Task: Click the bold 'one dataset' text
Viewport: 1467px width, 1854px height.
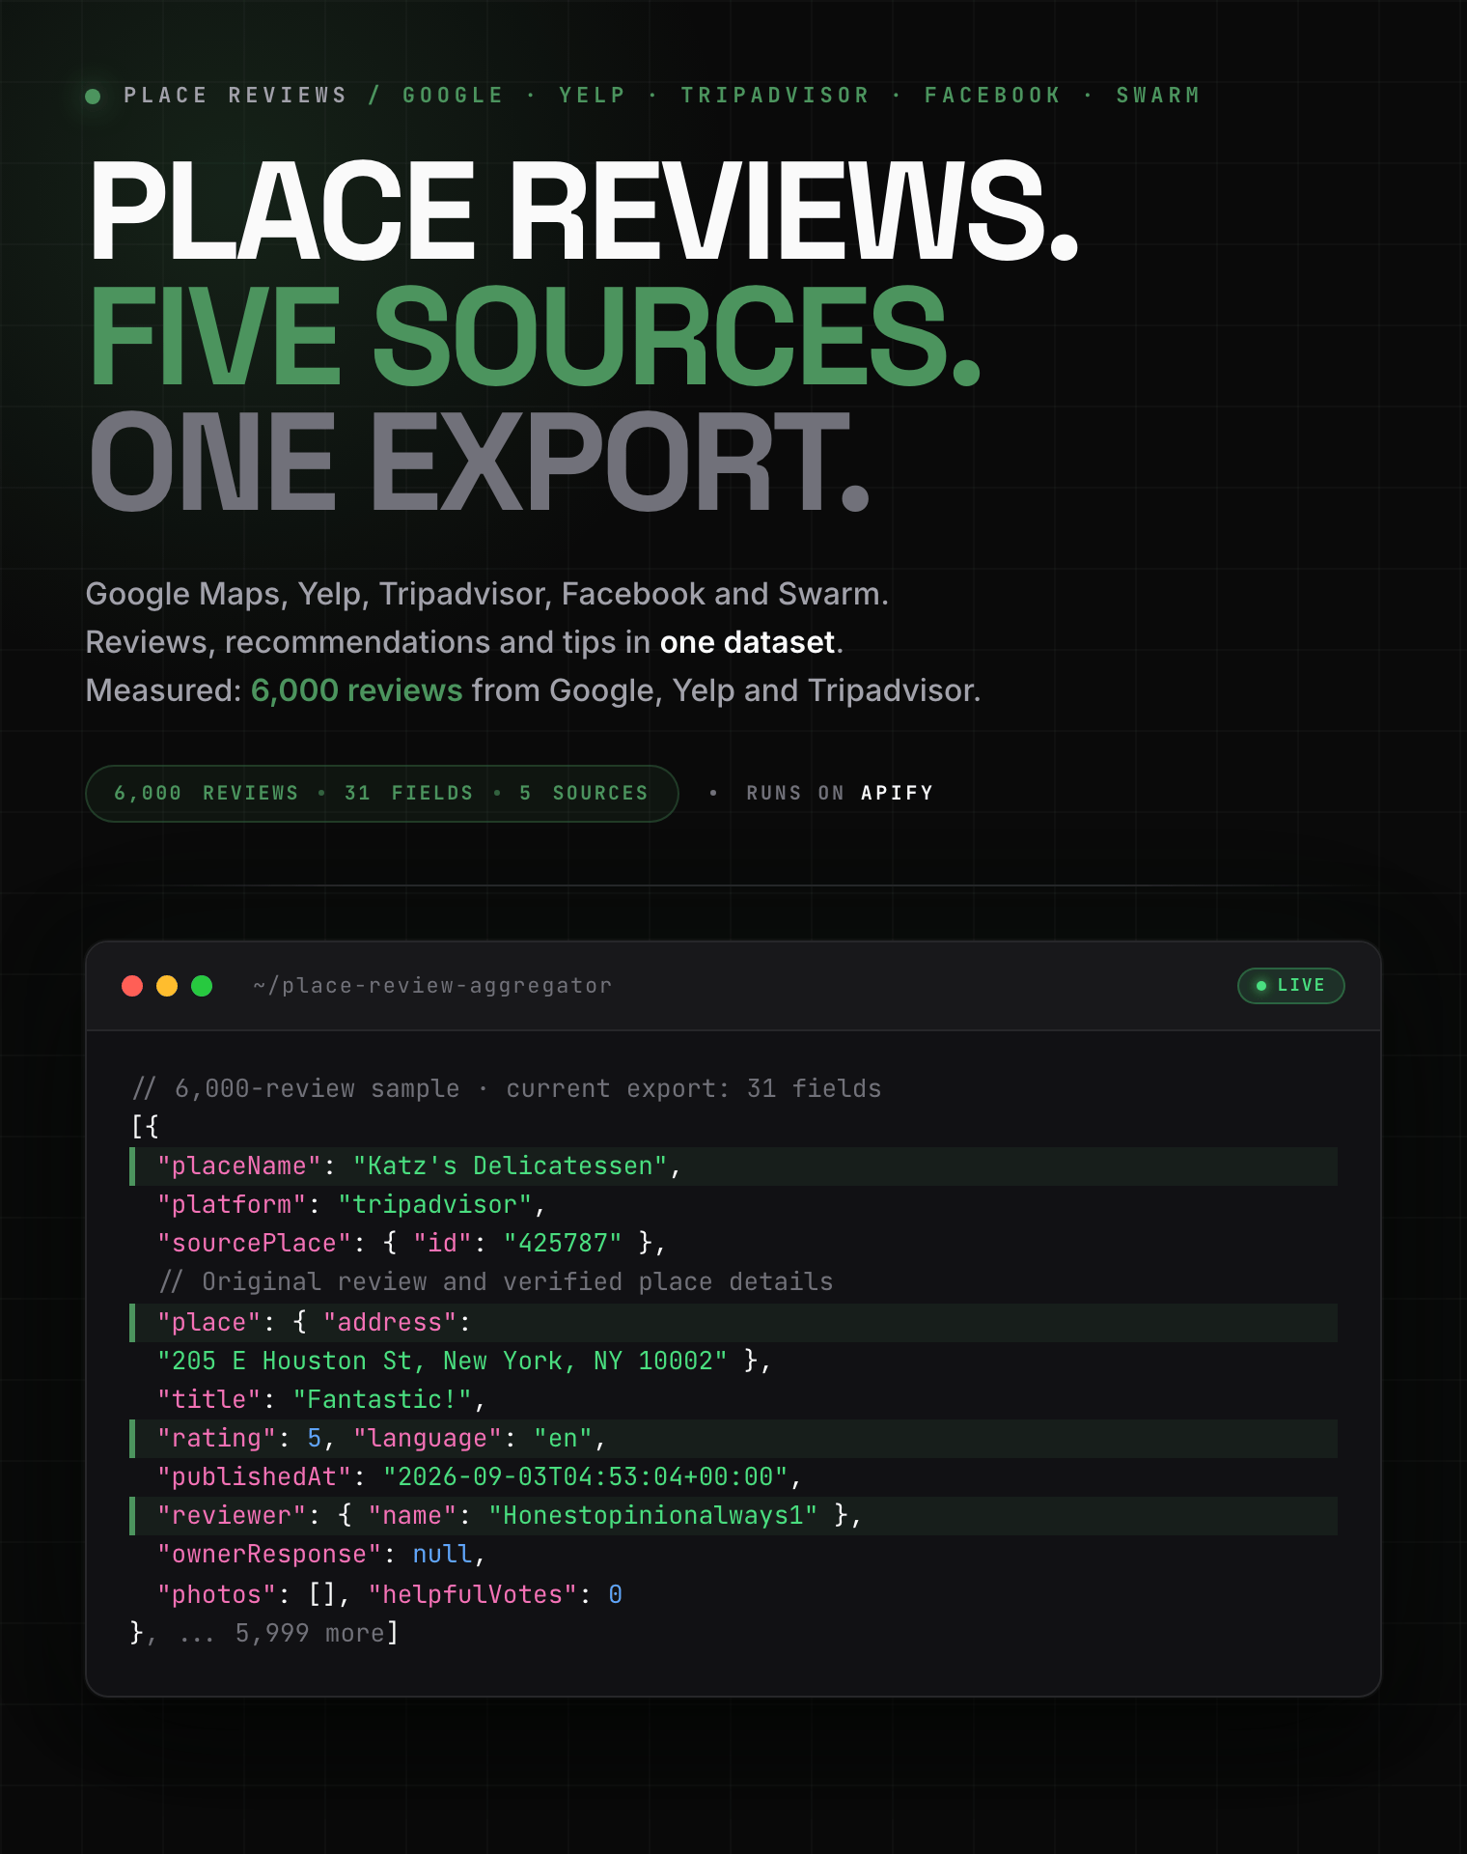Action: click(x=747, y=642)
